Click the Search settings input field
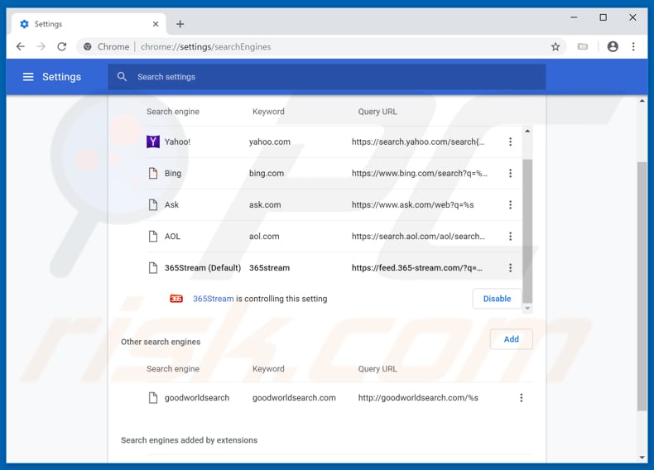This screenshot has width=654, height=470. (x=326, y=77)
